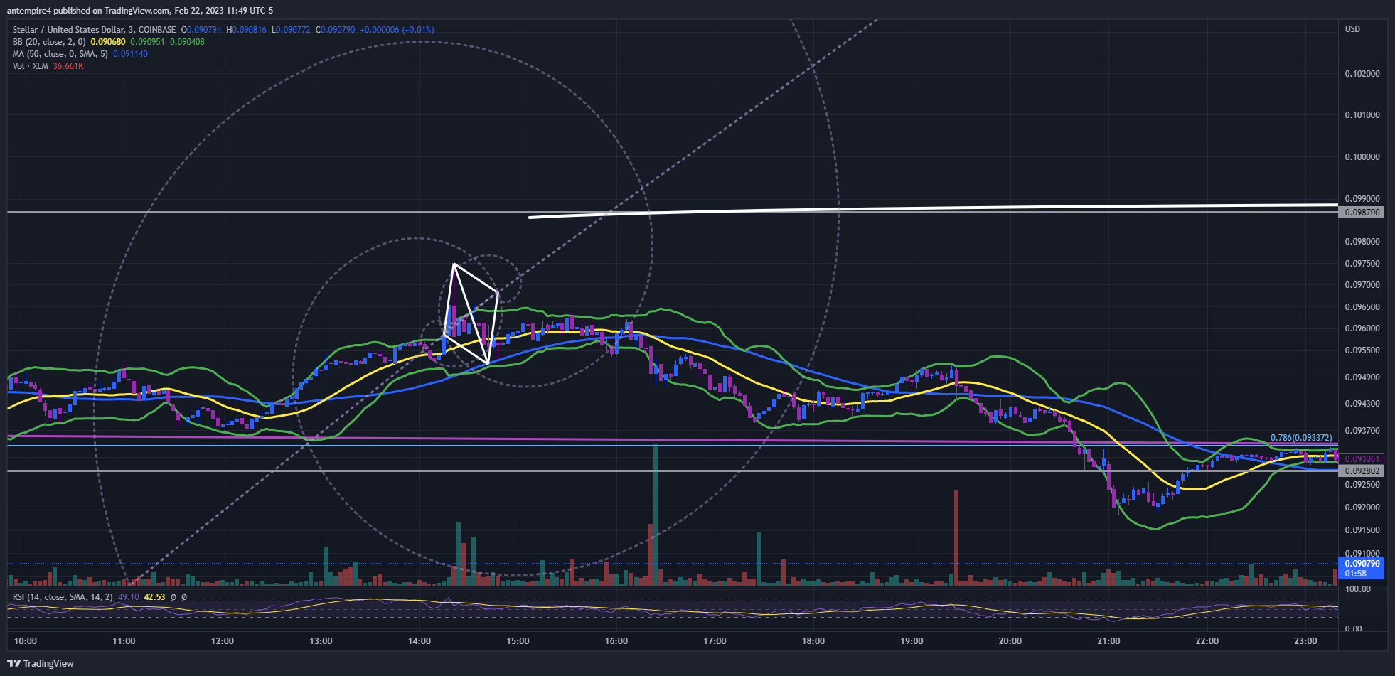Click the high value H0.090816 in header
Viewport: 1395px width, 676px height.
(246, 30)
